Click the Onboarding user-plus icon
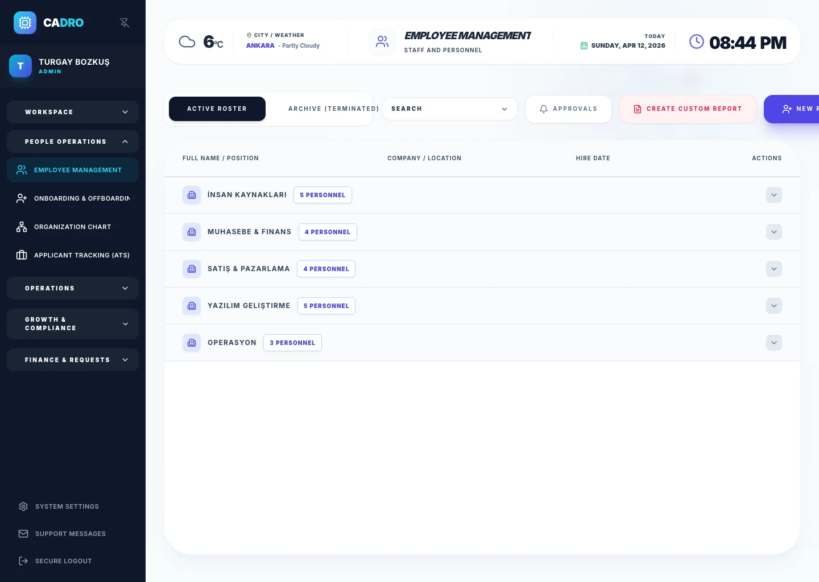 [22, 198]
